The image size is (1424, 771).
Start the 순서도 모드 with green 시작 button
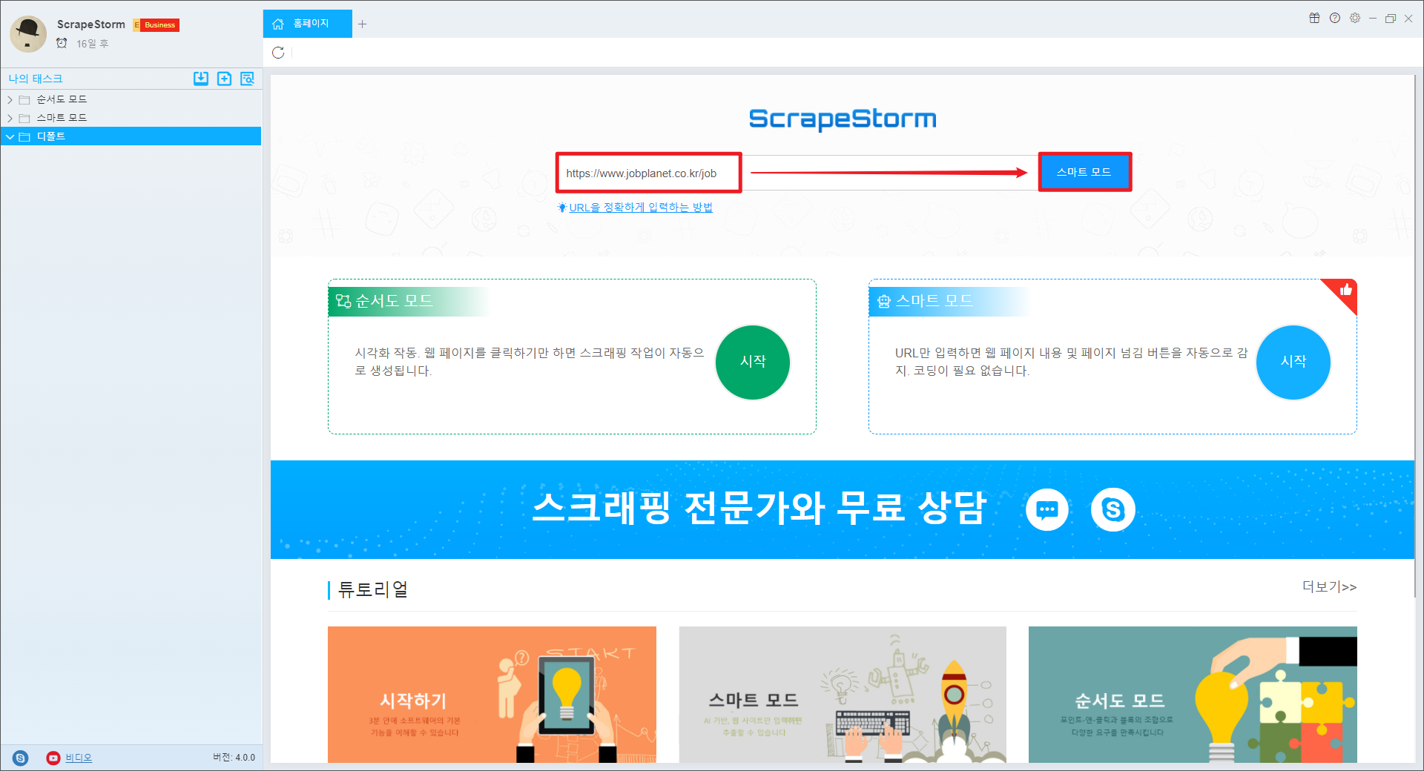point(753,362)
